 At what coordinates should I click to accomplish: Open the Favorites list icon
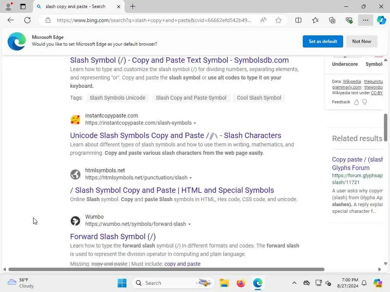click(x=315, y=20)
